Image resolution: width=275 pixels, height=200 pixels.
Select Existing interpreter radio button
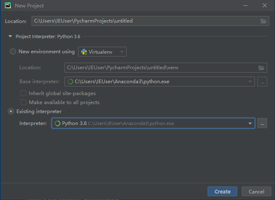pos(11,111)
